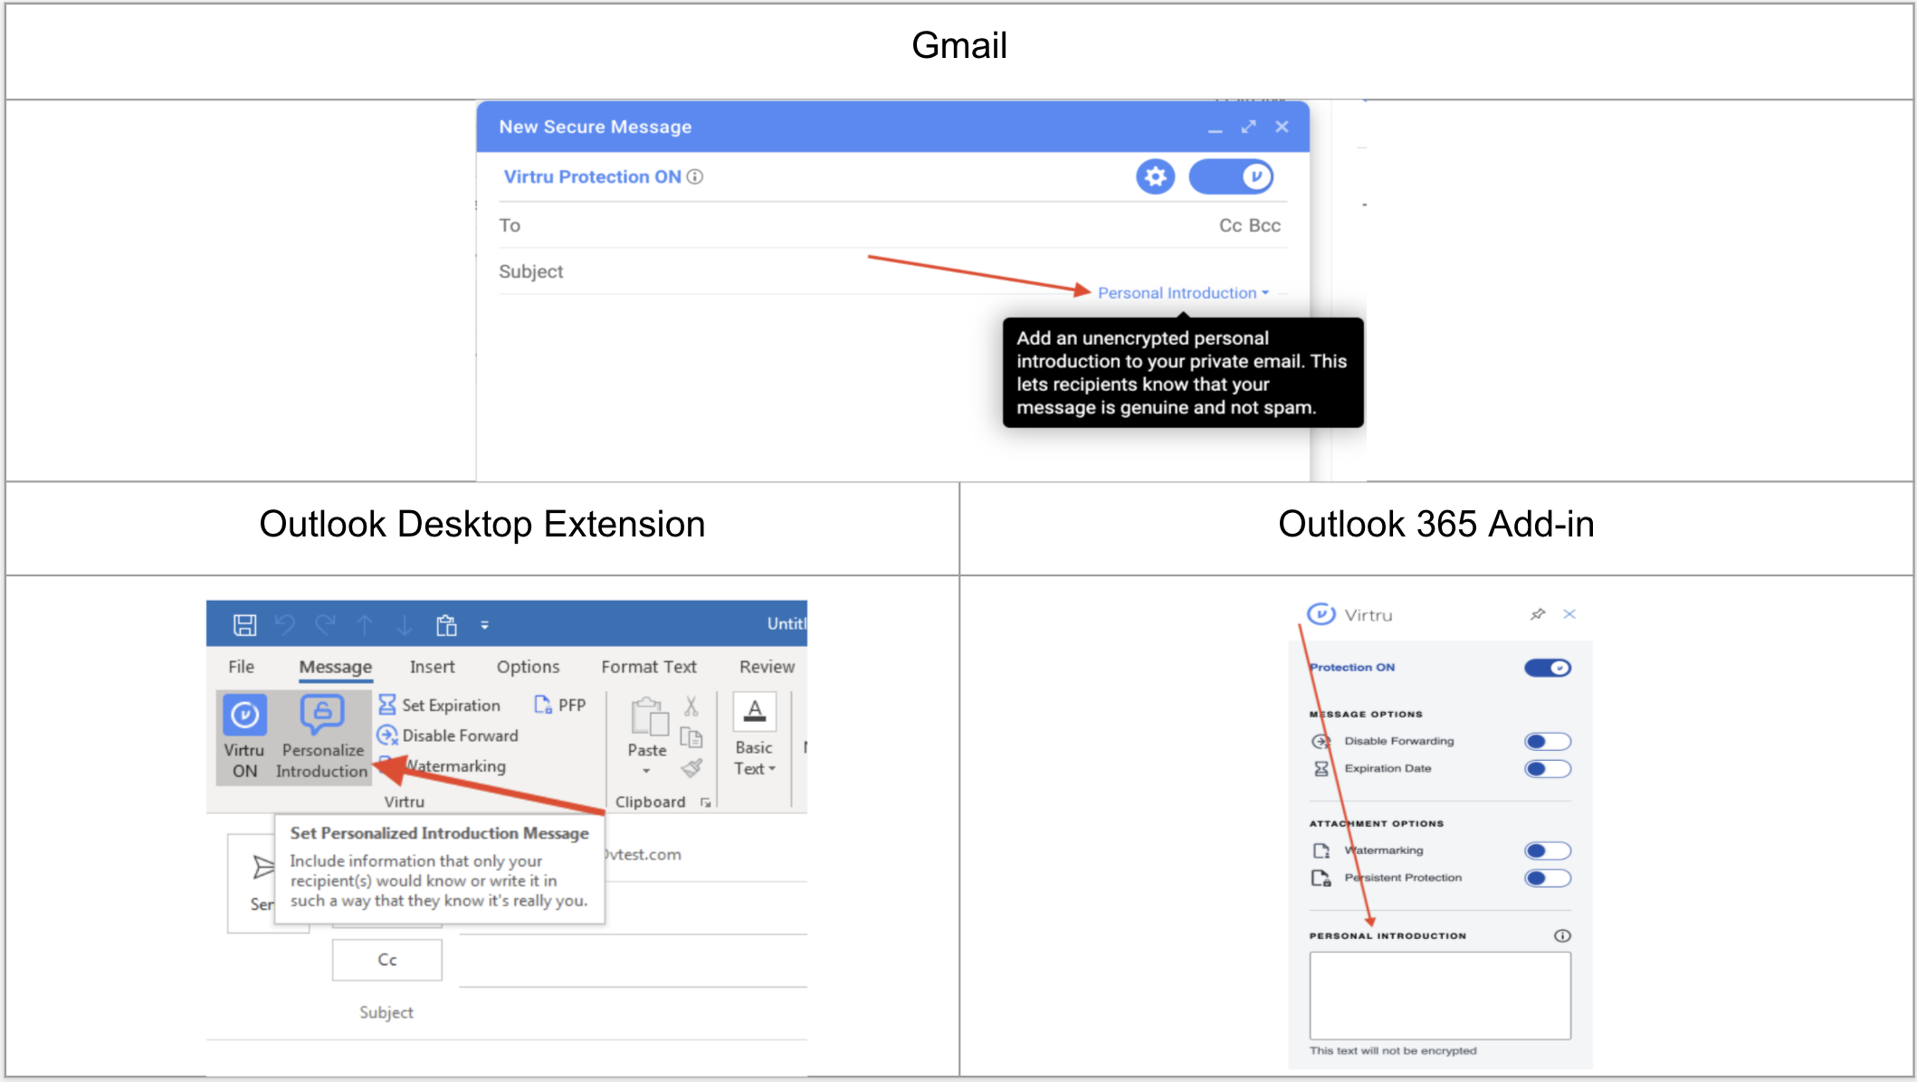Click the Watermarking document icon in add-in
Viewport: 1917px width, 1082px height.
[x=1321, y=851]
